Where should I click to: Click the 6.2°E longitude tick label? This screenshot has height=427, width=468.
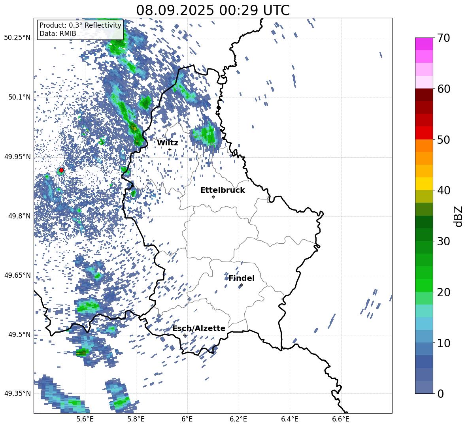tap(238, 419)
